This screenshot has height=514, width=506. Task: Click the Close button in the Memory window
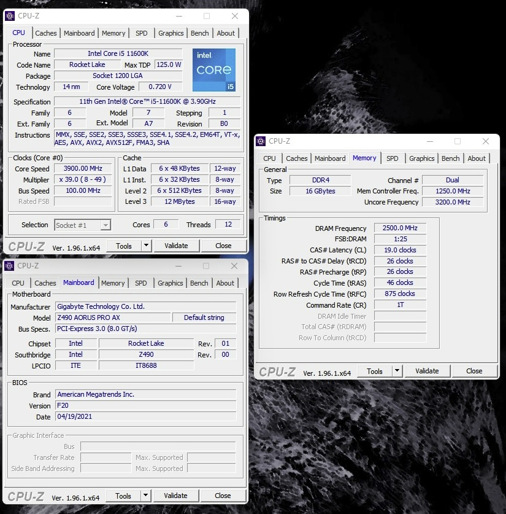tap(474, 371)
